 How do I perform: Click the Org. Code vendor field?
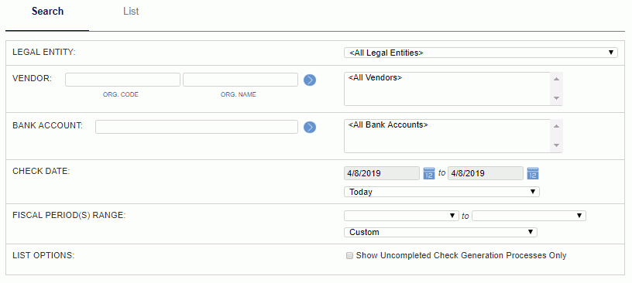122,80
